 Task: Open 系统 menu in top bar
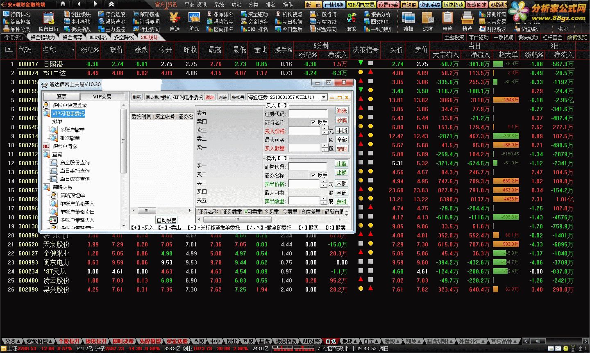point(219,5)
